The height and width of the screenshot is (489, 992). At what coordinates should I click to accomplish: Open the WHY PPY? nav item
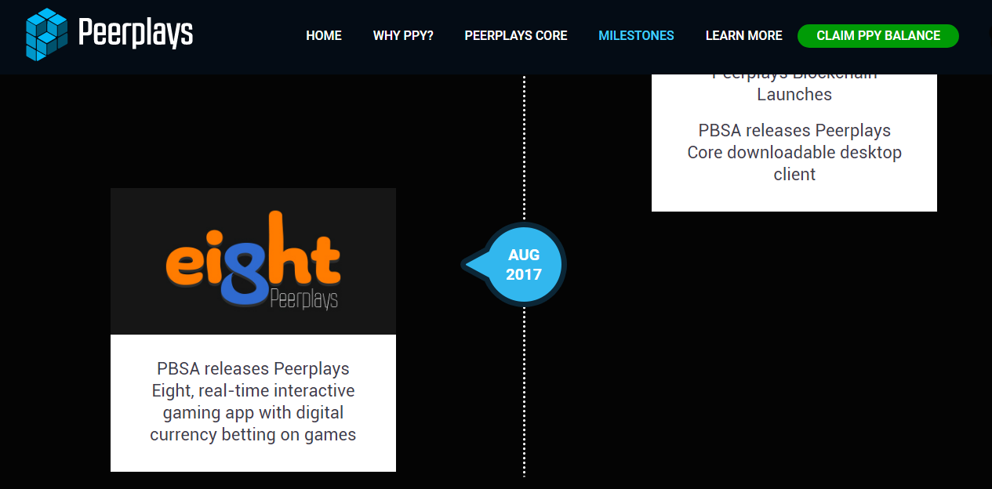(403, 36)
